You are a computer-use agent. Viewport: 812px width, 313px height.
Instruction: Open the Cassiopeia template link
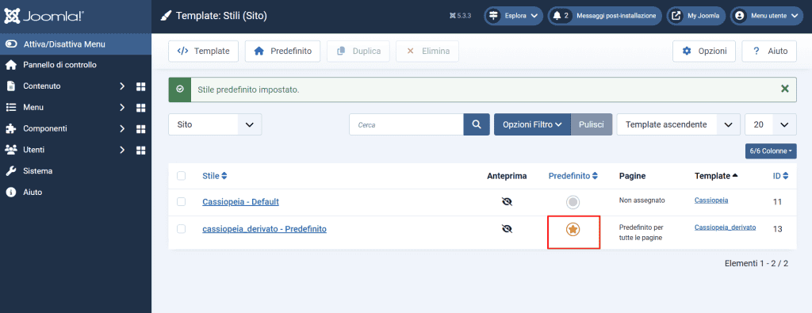point(711,200)
